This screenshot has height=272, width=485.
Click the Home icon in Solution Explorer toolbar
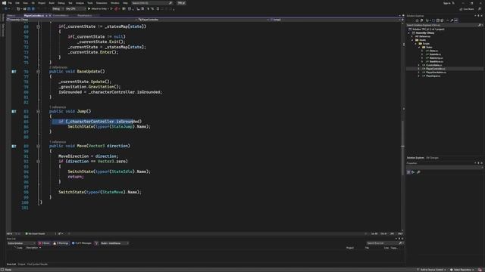coord(417,20)
